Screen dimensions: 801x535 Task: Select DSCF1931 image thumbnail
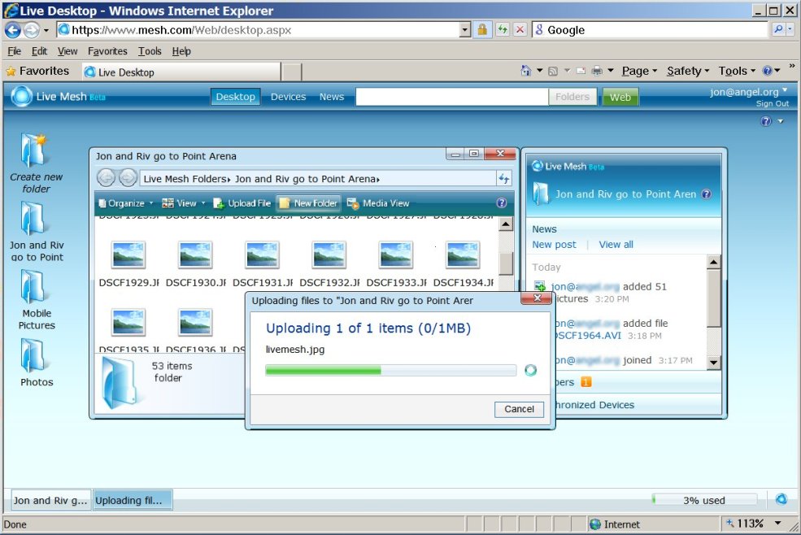[263, 255]
